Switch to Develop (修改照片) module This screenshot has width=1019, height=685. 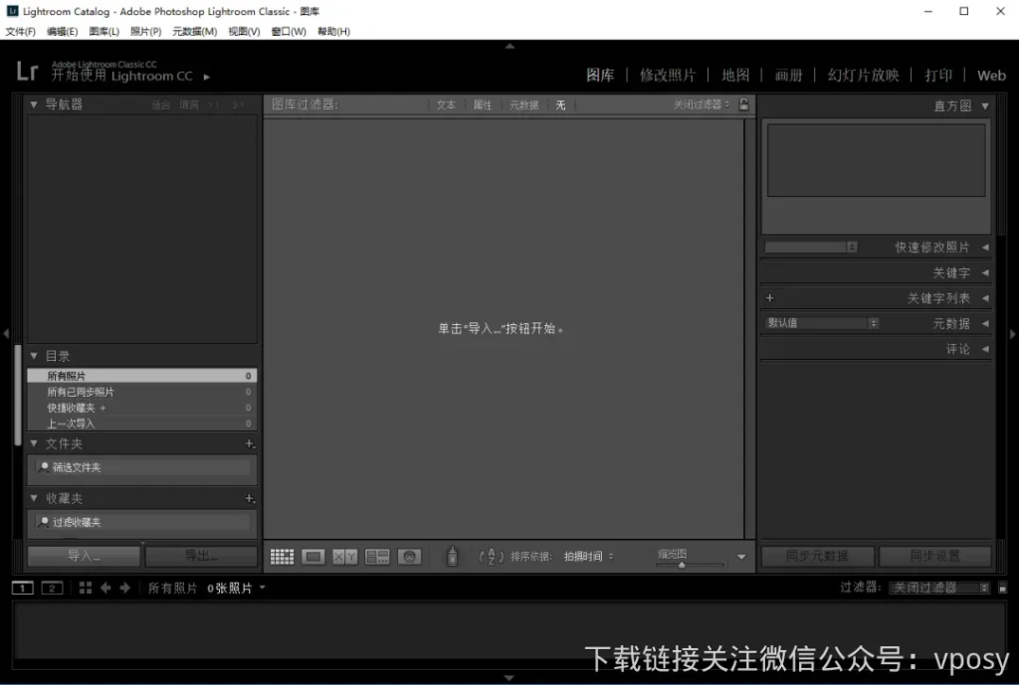pyautogui.click(x=668, y=76)
